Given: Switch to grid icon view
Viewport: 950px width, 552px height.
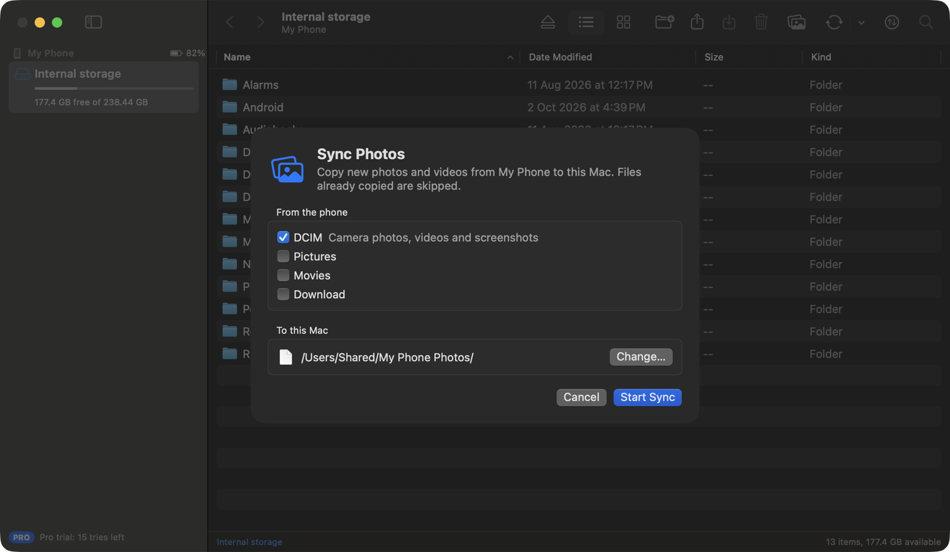Looking at the screenshot, I should [x=623, y=22].
